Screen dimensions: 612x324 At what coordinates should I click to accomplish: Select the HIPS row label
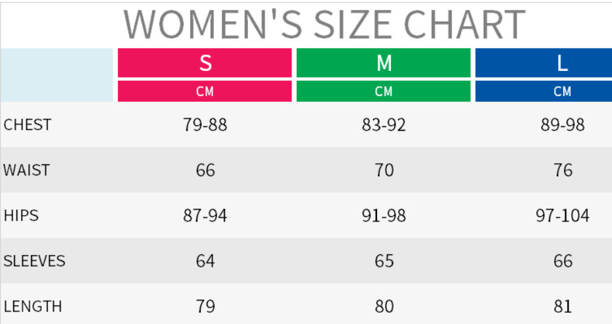(21, 215)
